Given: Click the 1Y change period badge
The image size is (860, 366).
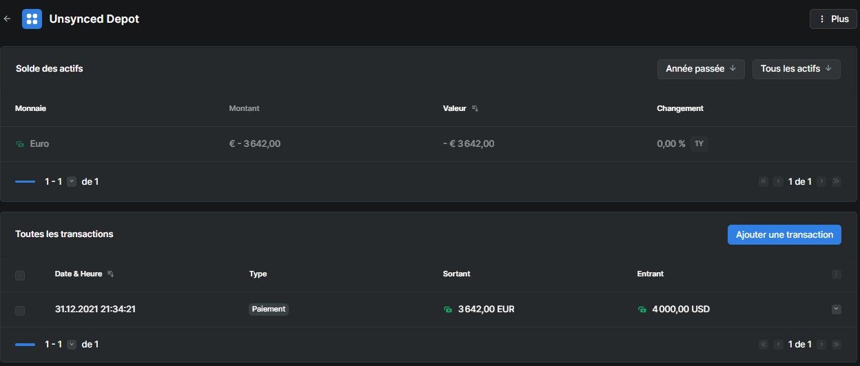Looking at the screenshot, I should (699, 144).
